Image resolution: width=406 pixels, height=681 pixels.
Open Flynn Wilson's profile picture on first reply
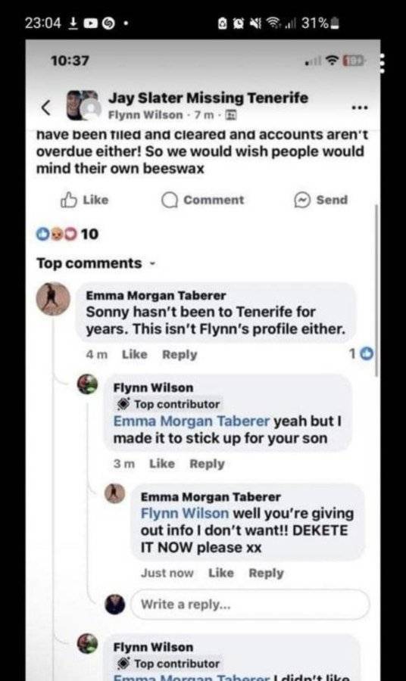(x=87, y=385)
